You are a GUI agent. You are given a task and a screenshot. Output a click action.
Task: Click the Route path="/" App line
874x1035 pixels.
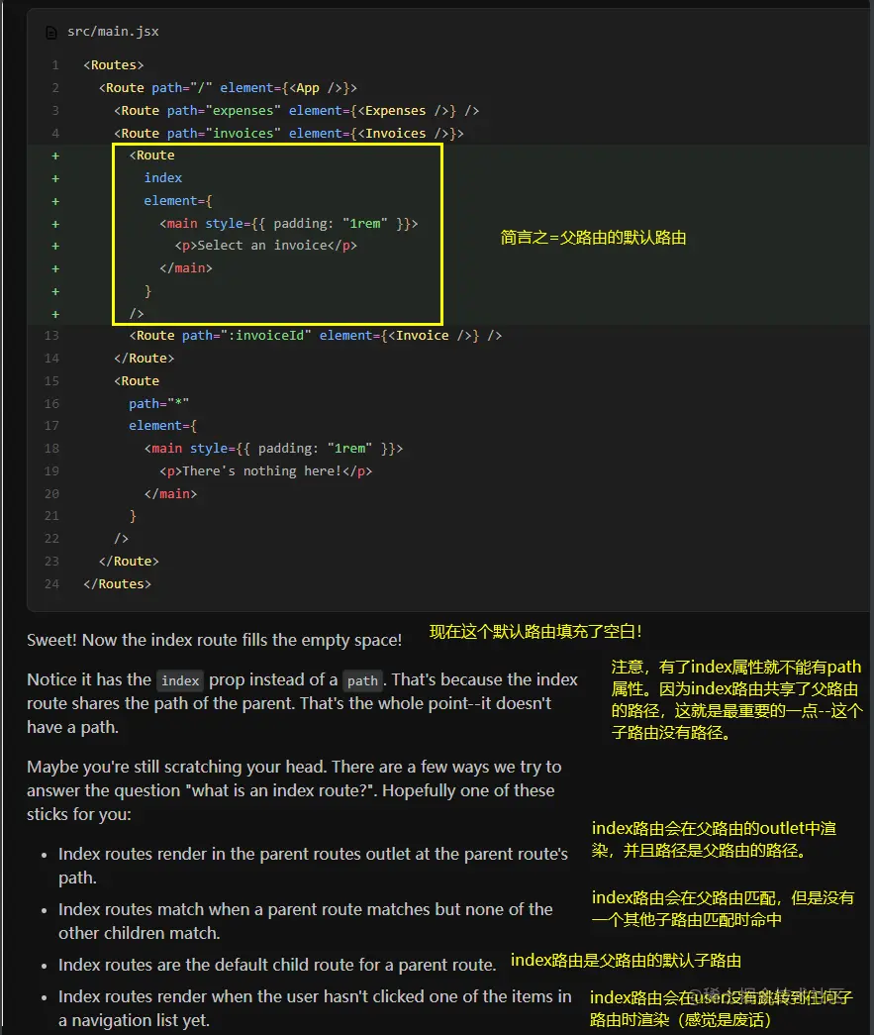tap(228, 88)
